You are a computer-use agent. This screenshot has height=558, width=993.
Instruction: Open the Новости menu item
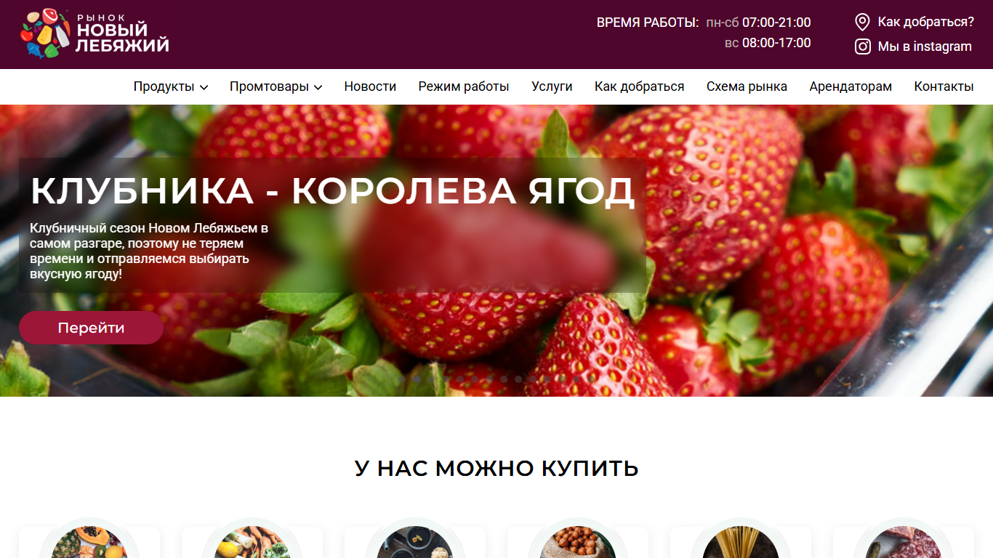[x=370, y=86]
